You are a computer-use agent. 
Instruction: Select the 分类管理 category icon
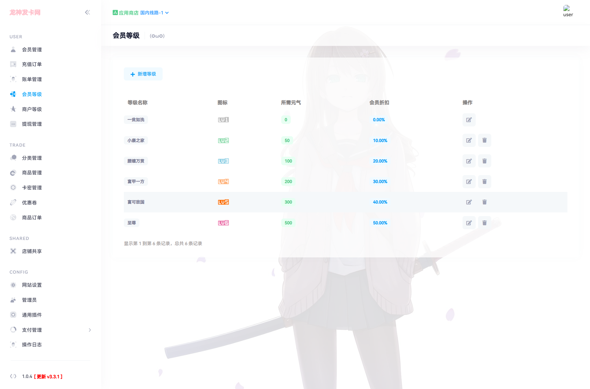[x=13, y=158]
